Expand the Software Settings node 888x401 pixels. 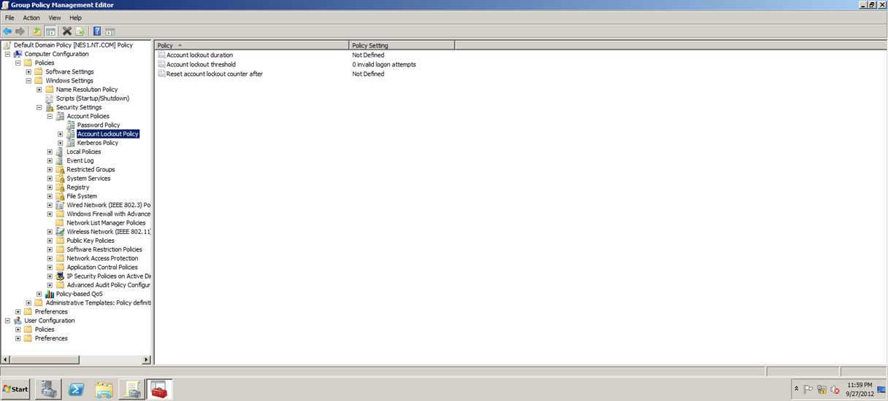pos(28,72)
